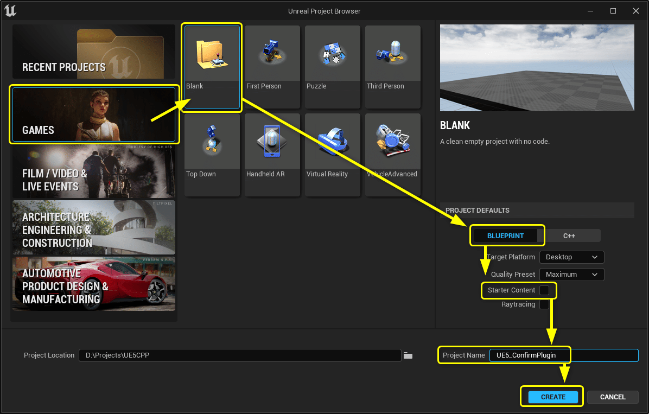Pick the Puzzle template
The image size is (649, 414).
tap(332, 67)
